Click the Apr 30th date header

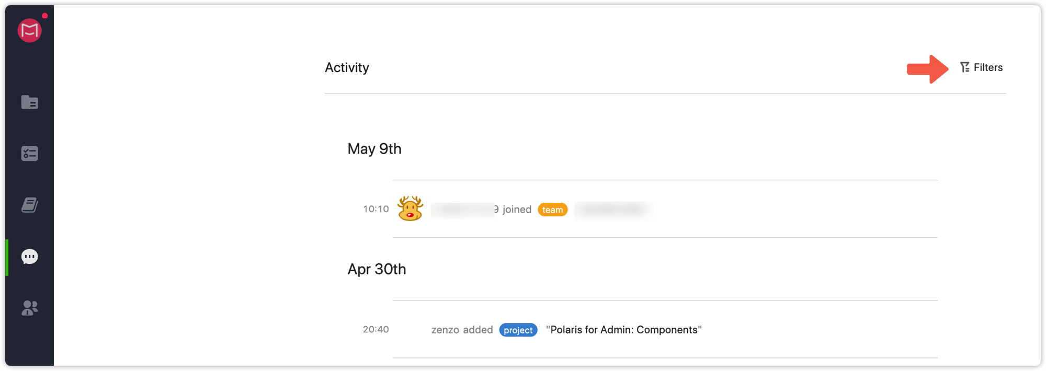tap(377, 269)
